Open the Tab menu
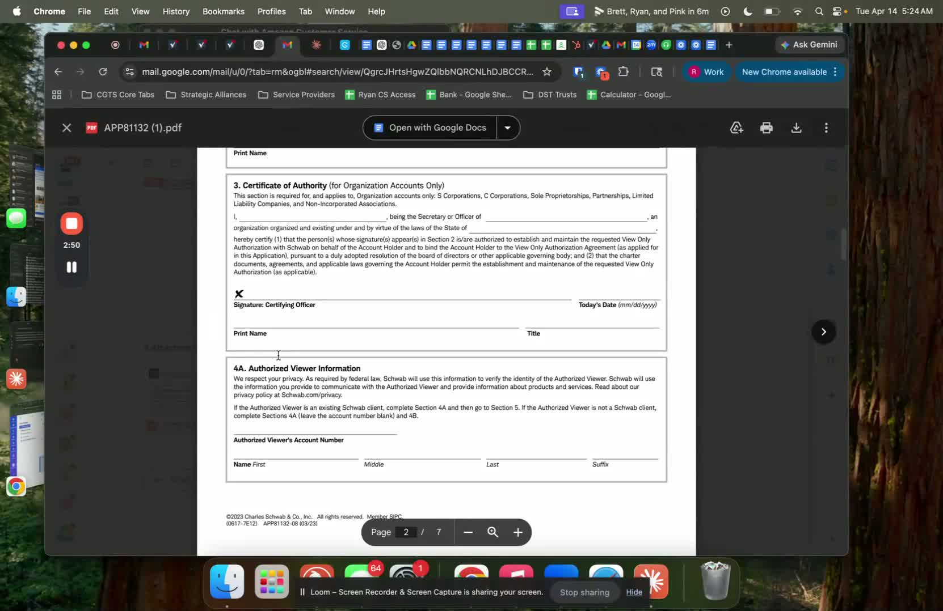Viewport: 943px width, 611px height. [x=305, y=11]
